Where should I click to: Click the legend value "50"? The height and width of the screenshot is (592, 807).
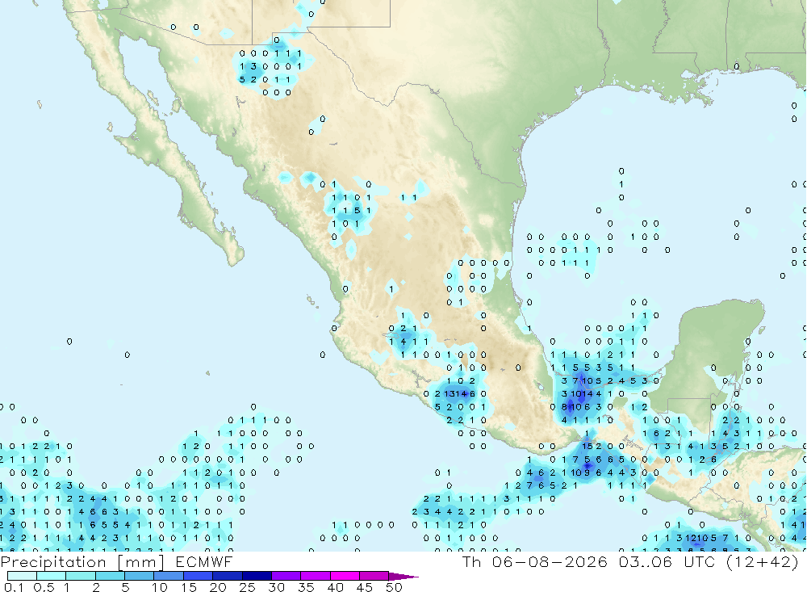394,587
